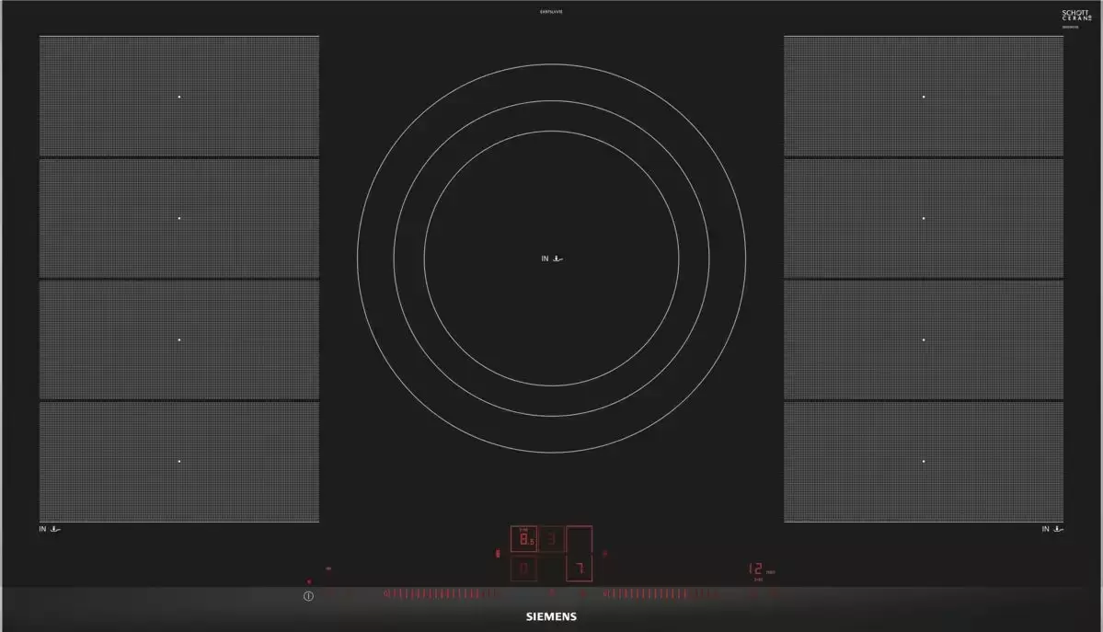Click the model number text at top center
The width and height of the screenshot is (1103, 632).
[551, 12]
